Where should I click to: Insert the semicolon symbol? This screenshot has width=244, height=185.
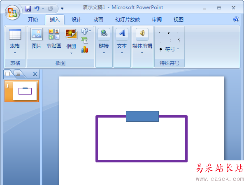click(161, 41)
